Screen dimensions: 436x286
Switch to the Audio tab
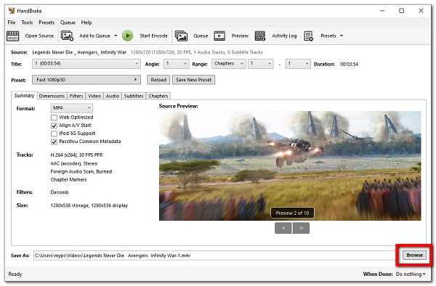(113, 96)
